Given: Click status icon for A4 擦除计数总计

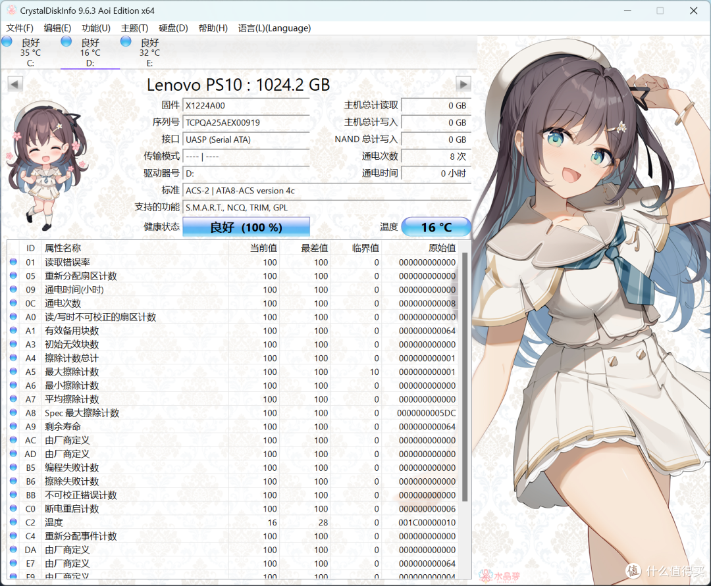Looking at the screenshot, I should click(13, 358).
